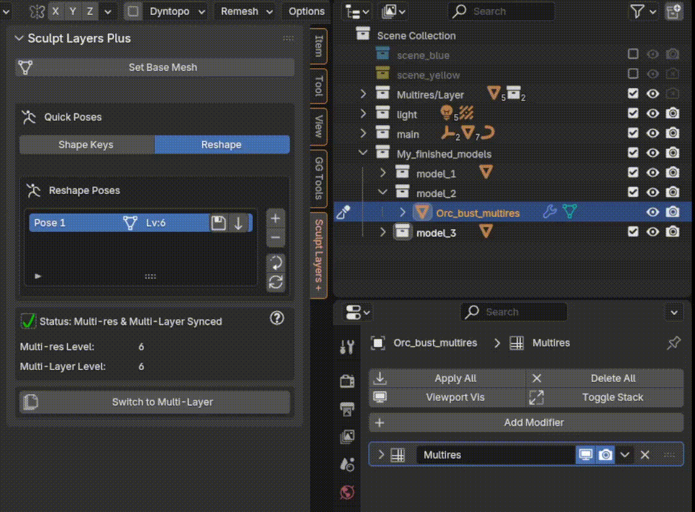Enable Dyntopo checkbox in header
Screen dimensions: 695x512
tap(133, 11)
